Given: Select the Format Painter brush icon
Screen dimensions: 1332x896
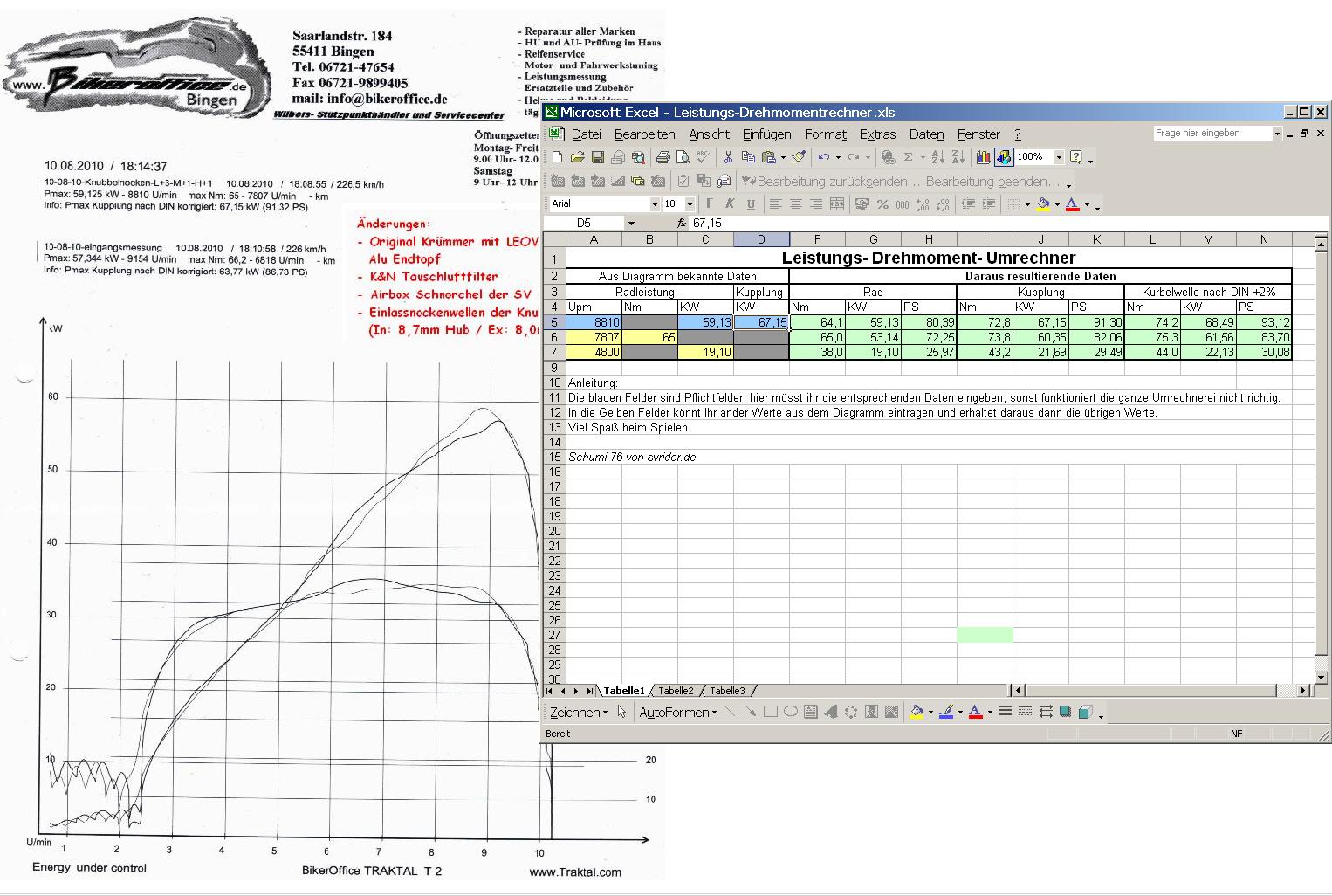Looking at the screenshot, I should (x=799, y=157).
